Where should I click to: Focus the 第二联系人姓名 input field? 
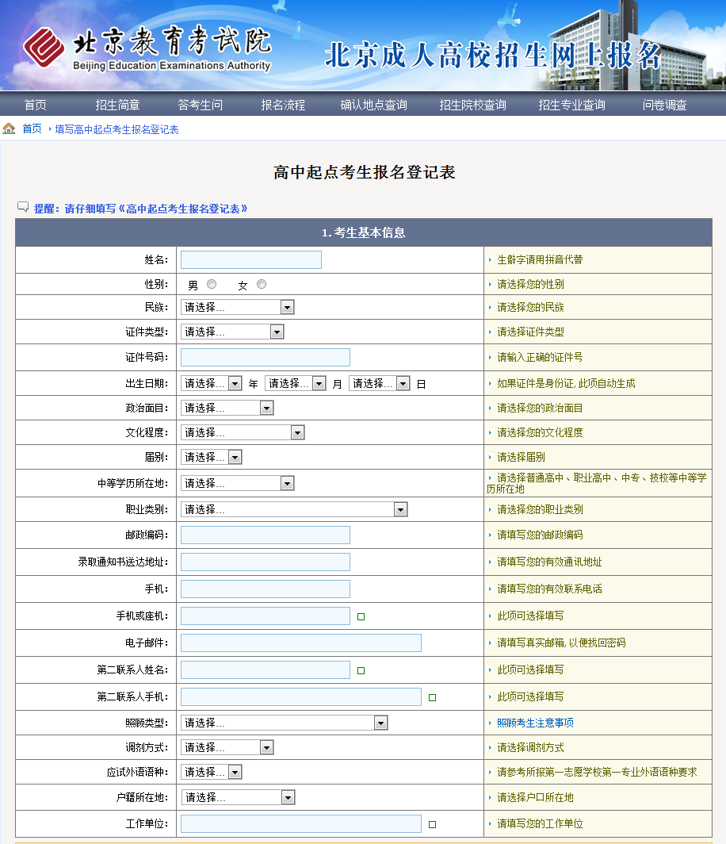point(266,669)
